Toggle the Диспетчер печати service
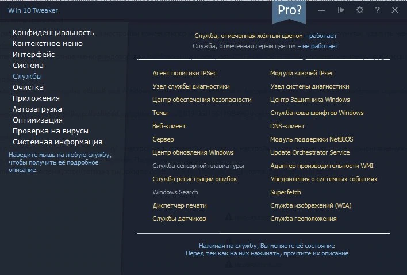Viewport: 407px width, 275px height. [x=179, y=205]
